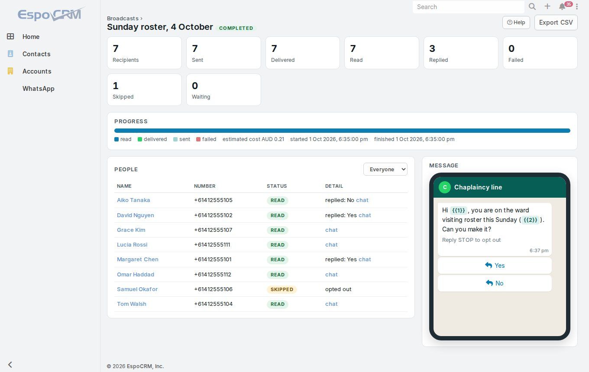Open the Everyone filter dropdown
Screen dimensions: 589x372
pos(385,169)
